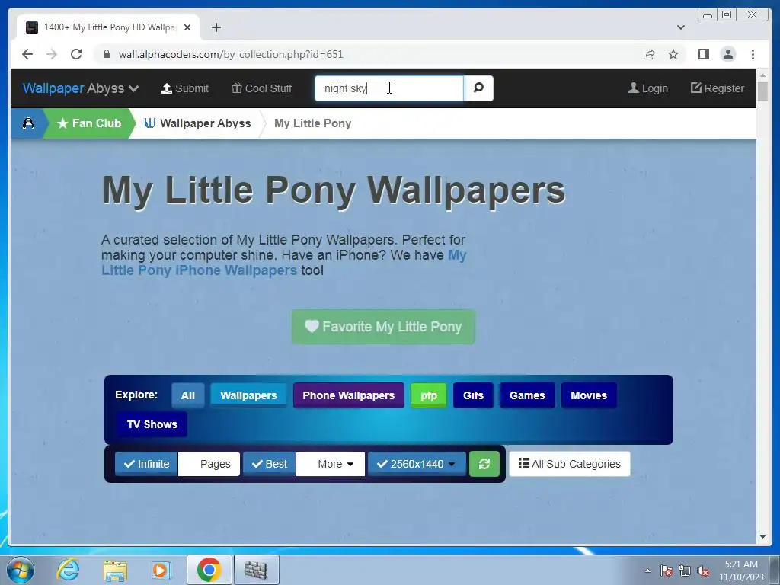The image size is (780, 585).
Task: Click the Login link
Action: (647, 88)
